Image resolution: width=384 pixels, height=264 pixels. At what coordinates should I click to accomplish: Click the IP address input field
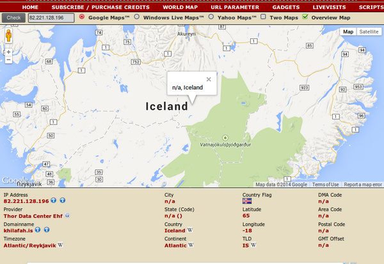pyautogui.click(x=51, y=18)
